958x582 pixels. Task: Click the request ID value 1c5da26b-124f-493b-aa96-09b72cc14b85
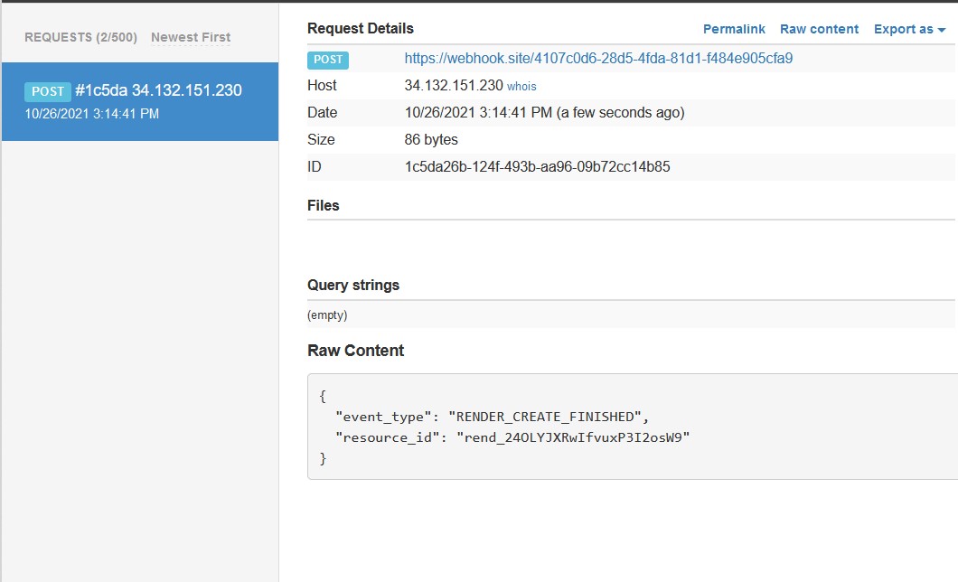coord(537,166)
